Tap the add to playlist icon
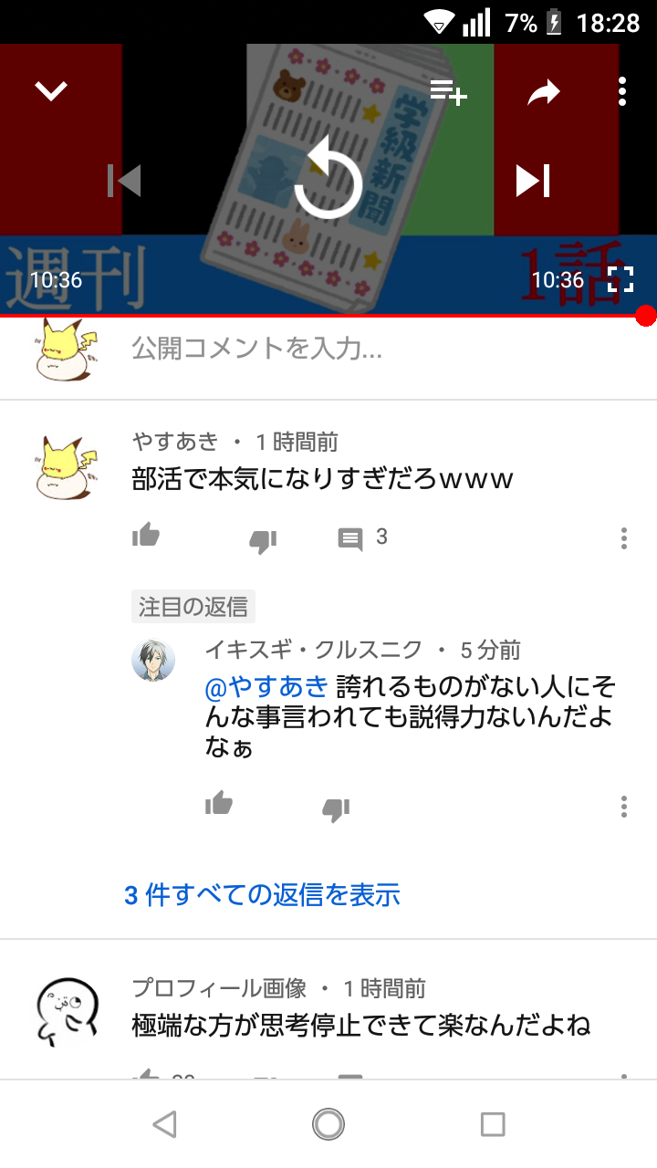The height and width of the screenshot is (1168, 657). [448, 91]
